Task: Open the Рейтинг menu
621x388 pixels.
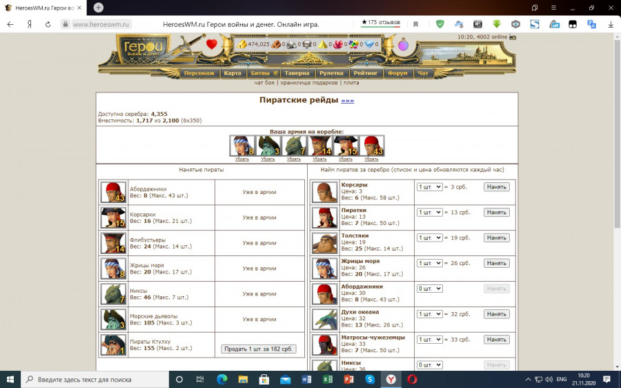Action: coord(366,73)
